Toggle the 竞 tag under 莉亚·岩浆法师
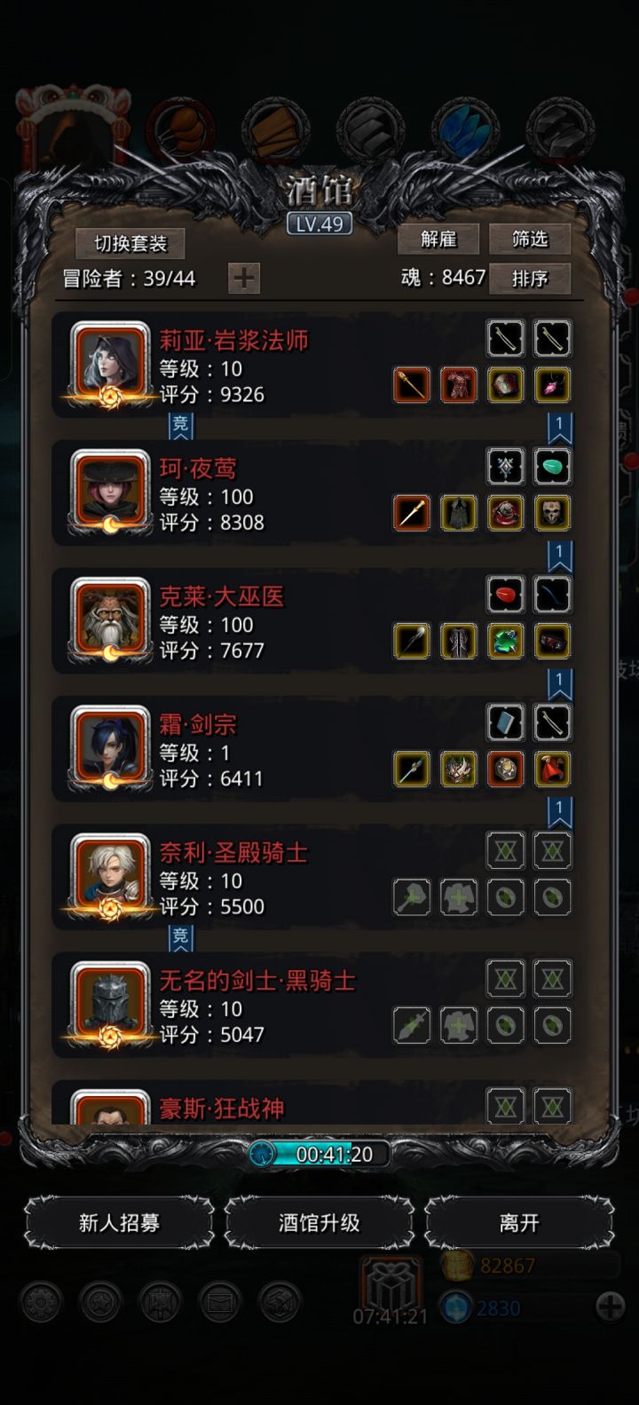The width and height of the screenshot is (639, 1405). 180,424
